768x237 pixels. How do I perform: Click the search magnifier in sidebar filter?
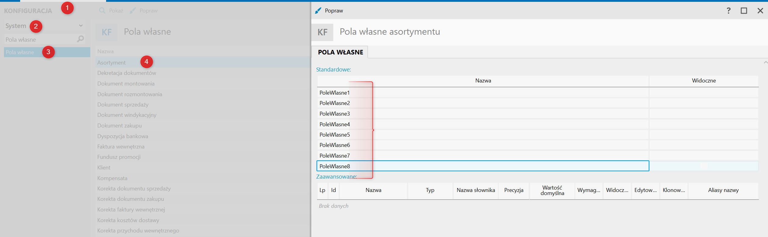80,39
